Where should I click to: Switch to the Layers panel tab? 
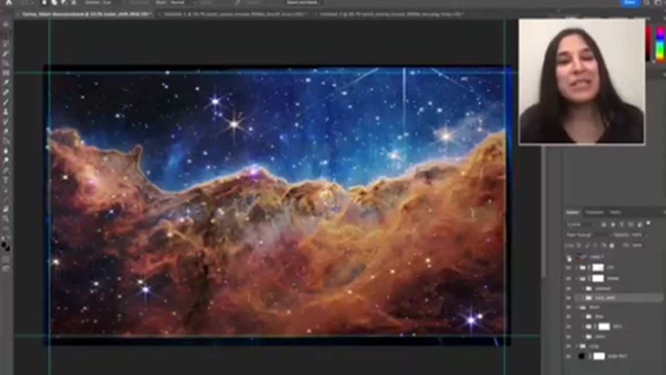point(572,212)
